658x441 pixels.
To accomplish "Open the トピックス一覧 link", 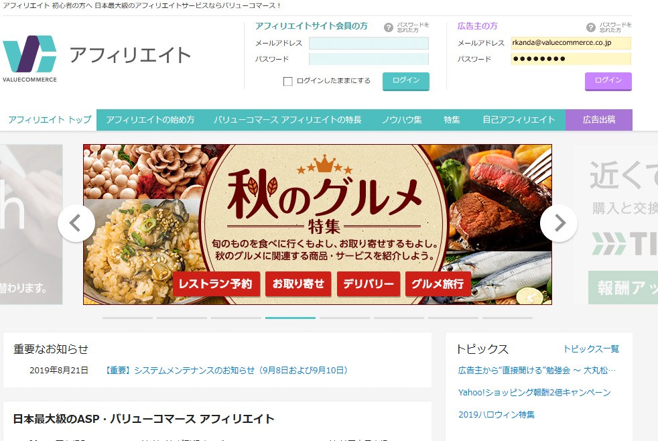I will coord(591,349).
